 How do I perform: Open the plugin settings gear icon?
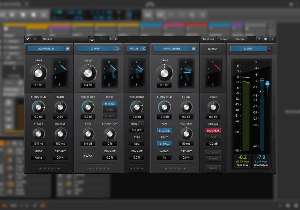coord(265,39)
